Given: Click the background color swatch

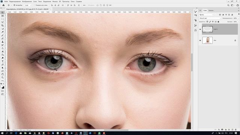Looking at the screenshot, I should click(x=3, y=88).
